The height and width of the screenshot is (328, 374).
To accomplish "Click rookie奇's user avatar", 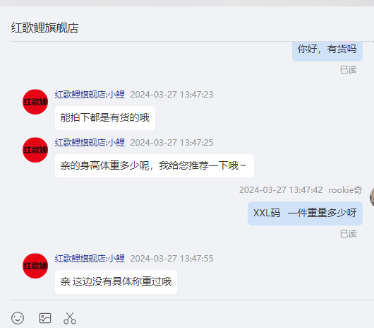I will coord(372,197).
